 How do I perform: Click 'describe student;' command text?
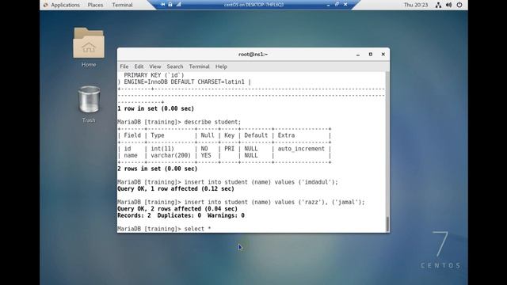click(212, 122)
